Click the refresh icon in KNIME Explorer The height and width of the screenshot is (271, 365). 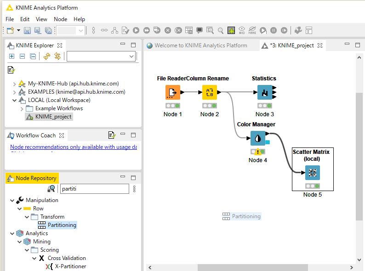coord(47,56)
